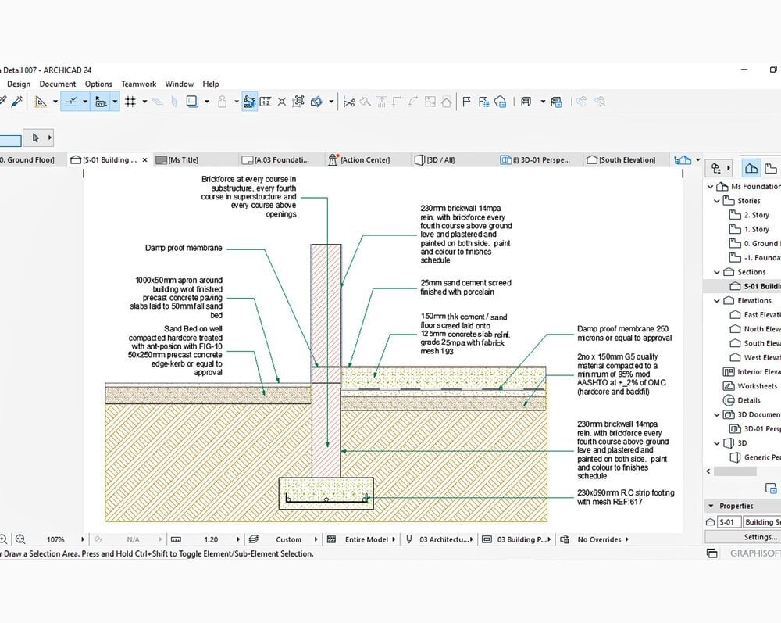Click the Guide Lines triangle ruler icon
Image resolution: width=781 pixels, height=623 pixels.
click(x=41, y=102)
